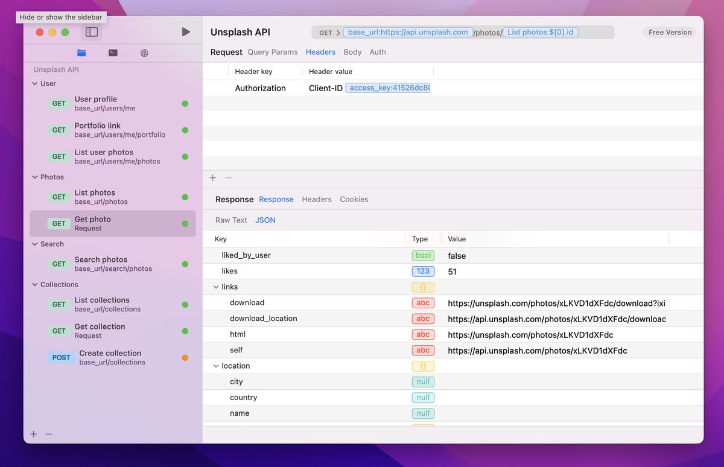Click the Unsplash API title in the sidebar
Screen dimensions: 724x467
pos(56,69)
